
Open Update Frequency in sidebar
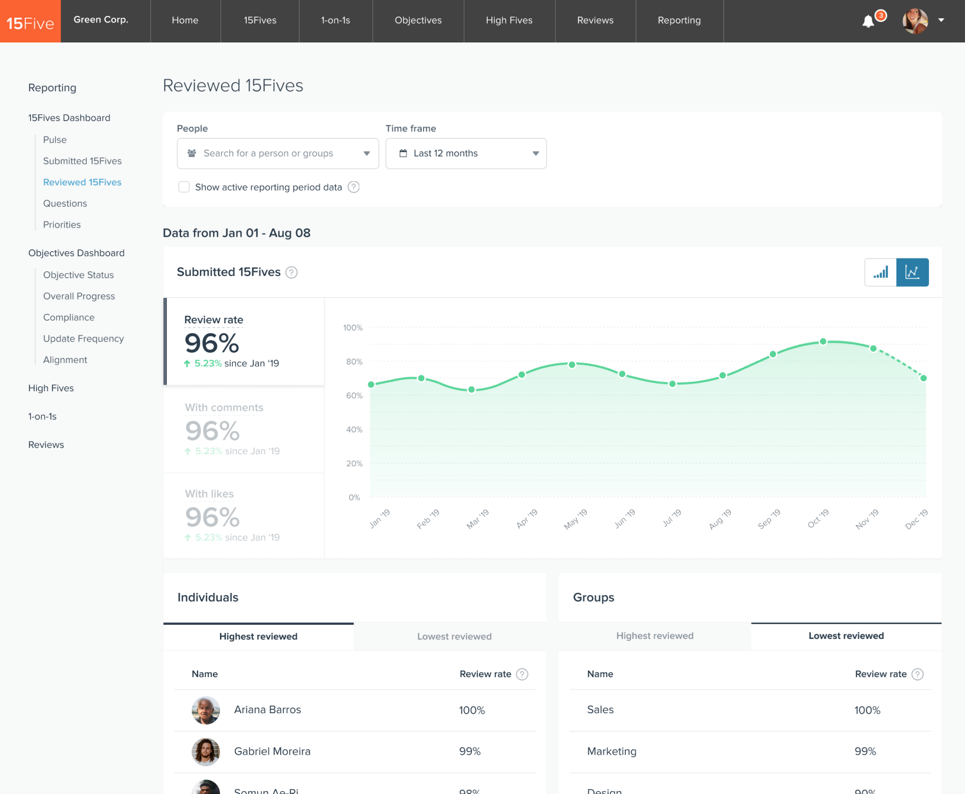click(x=84, y=339)
